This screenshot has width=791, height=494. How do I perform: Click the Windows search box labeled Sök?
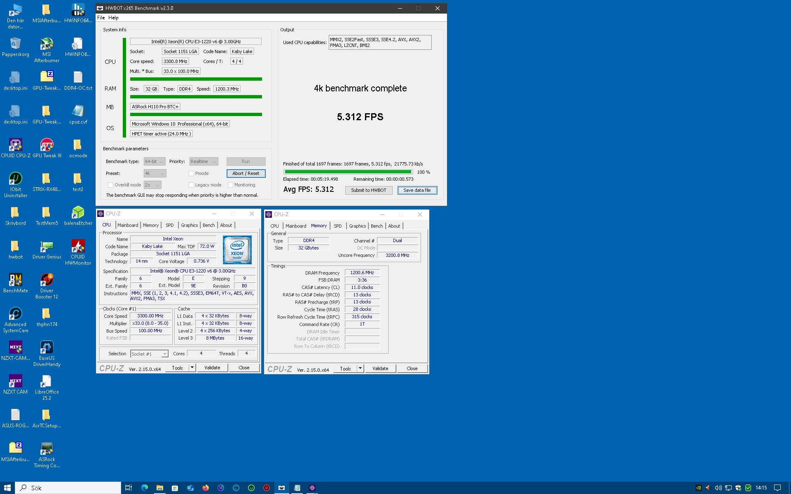tap(68, 488)
